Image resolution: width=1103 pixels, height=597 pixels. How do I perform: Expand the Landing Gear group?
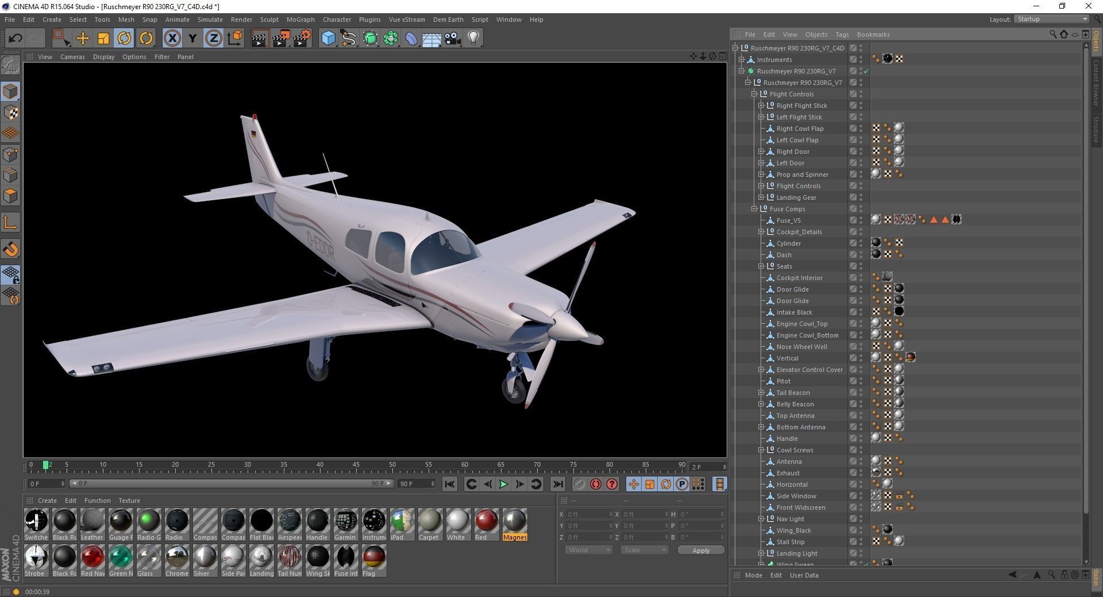click(x=761, y=197)
